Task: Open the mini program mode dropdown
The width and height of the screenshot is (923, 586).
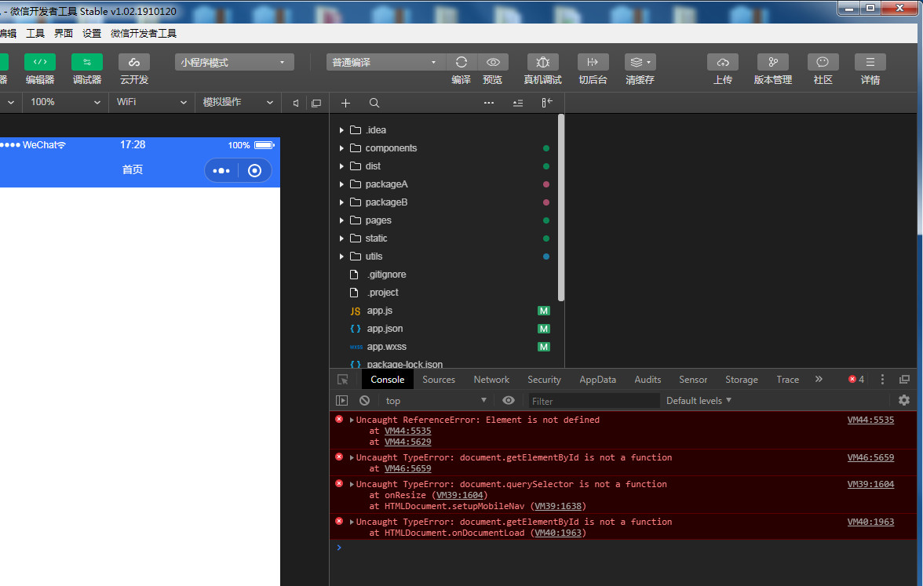Action: tap(234, 62)
